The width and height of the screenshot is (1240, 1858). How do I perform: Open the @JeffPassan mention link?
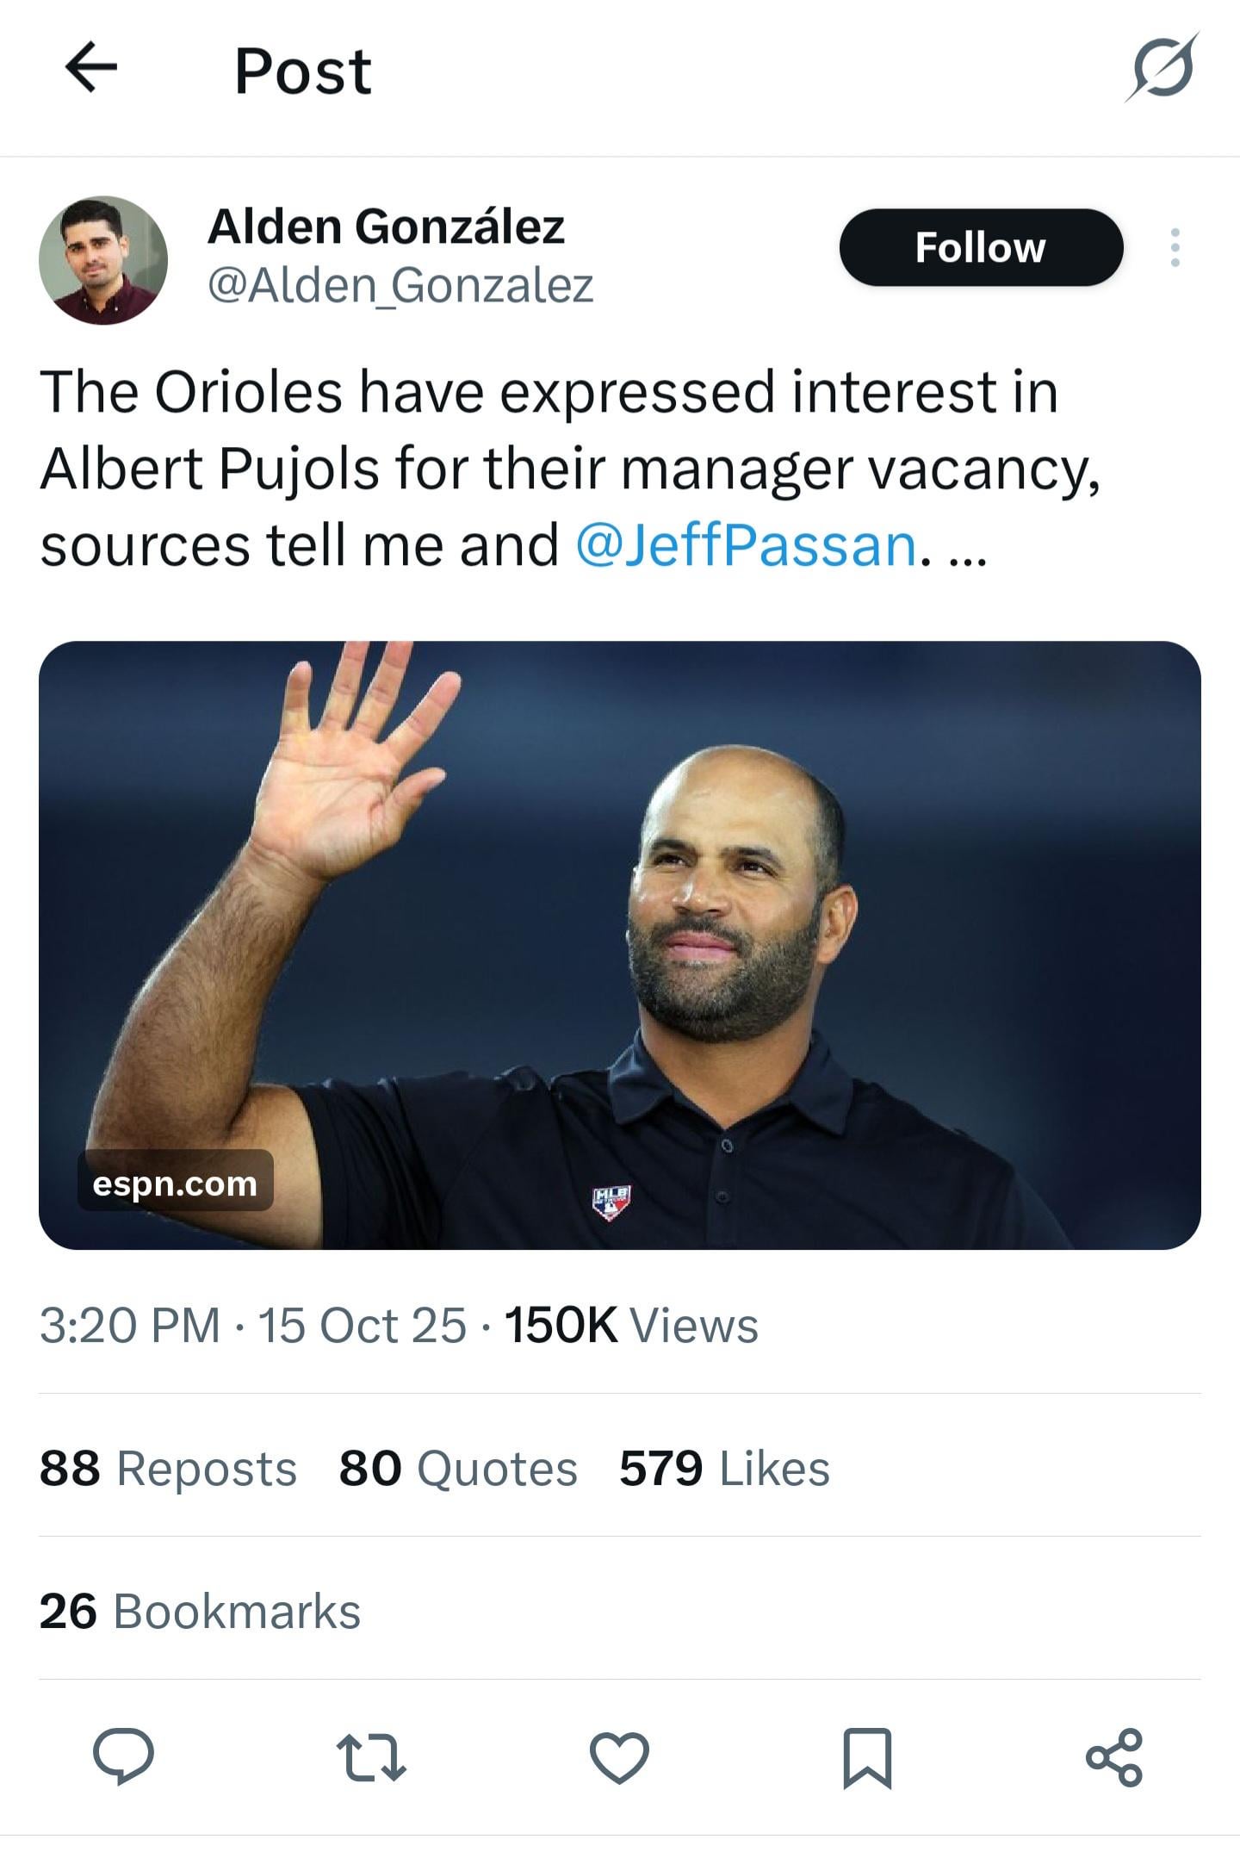tap(746, 545)
